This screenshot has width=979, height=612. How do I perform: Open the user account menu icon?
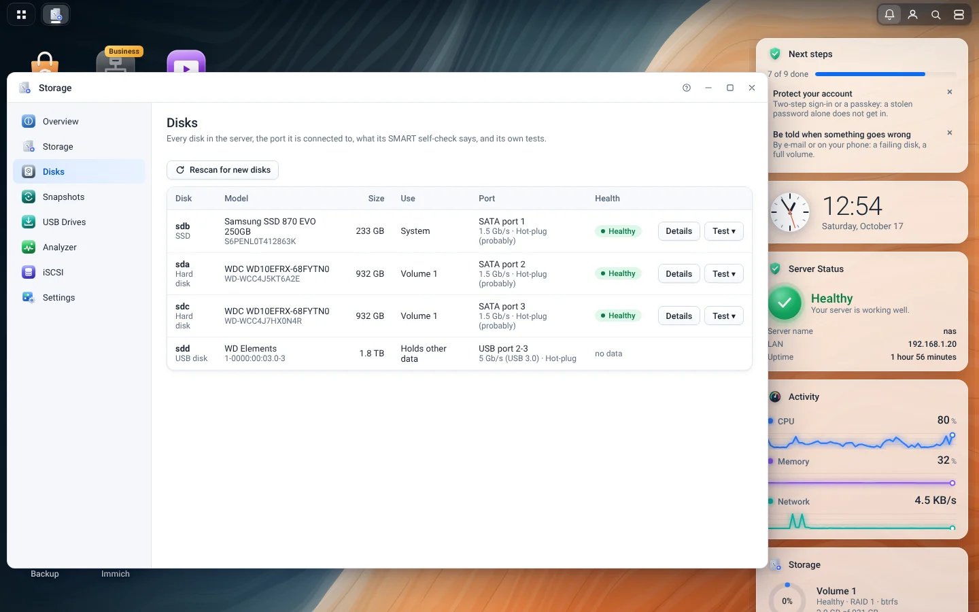click(912, 14)
